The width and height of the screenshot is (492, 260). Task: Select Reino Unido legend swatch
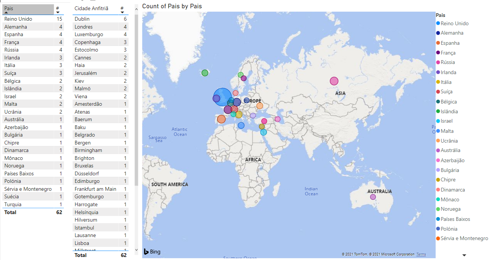(x=438, y=23)
